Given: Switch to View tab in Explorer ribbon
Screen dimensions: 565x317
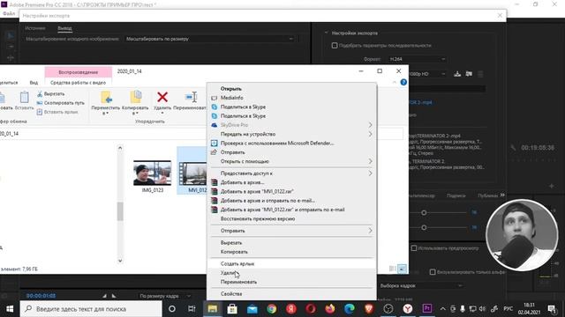Looking at the screenshot, I should 34,83.
